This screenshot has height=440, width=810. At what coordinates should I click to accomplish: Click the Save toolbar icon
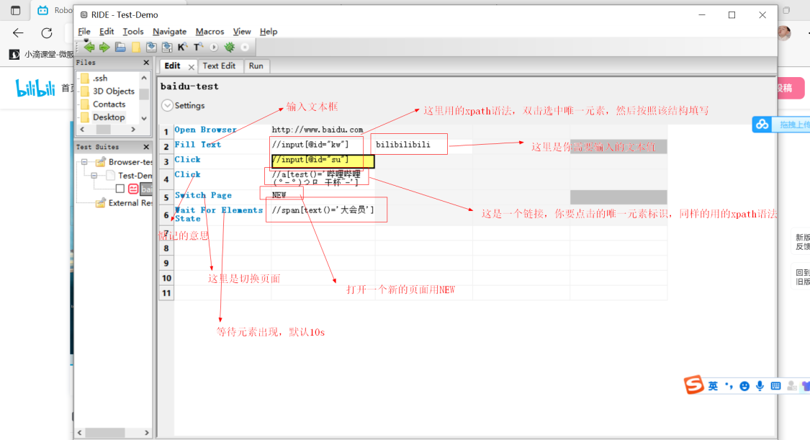coord(151,47)
